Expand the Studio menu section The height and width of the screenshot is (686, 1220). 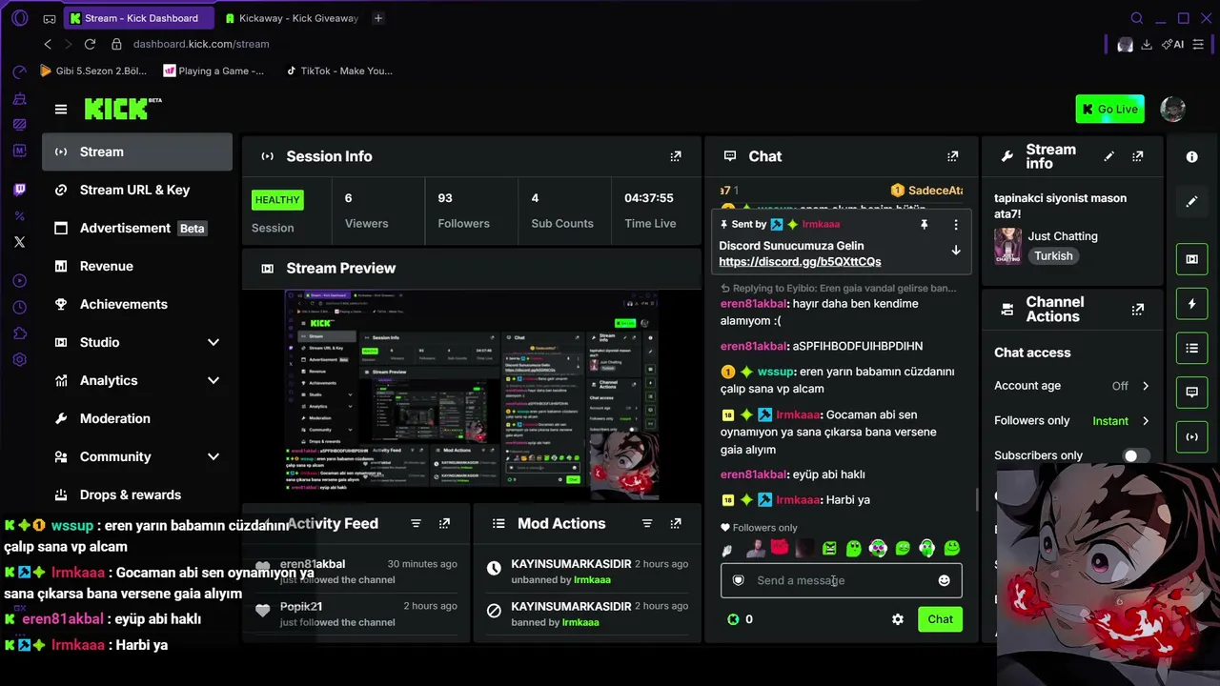[213, 342]
